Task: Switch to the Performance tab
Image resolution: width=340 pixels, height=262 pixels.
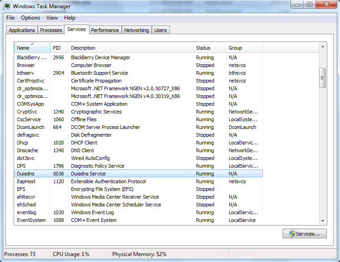Action: click(105, 30)
